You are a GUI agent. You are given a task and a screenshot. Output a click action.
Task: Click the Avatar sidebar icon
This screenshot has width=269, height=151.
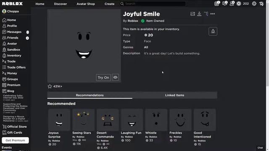4,44
